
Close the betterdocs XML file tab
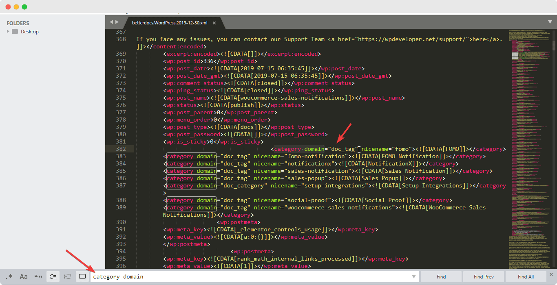(x=214, y=23)
